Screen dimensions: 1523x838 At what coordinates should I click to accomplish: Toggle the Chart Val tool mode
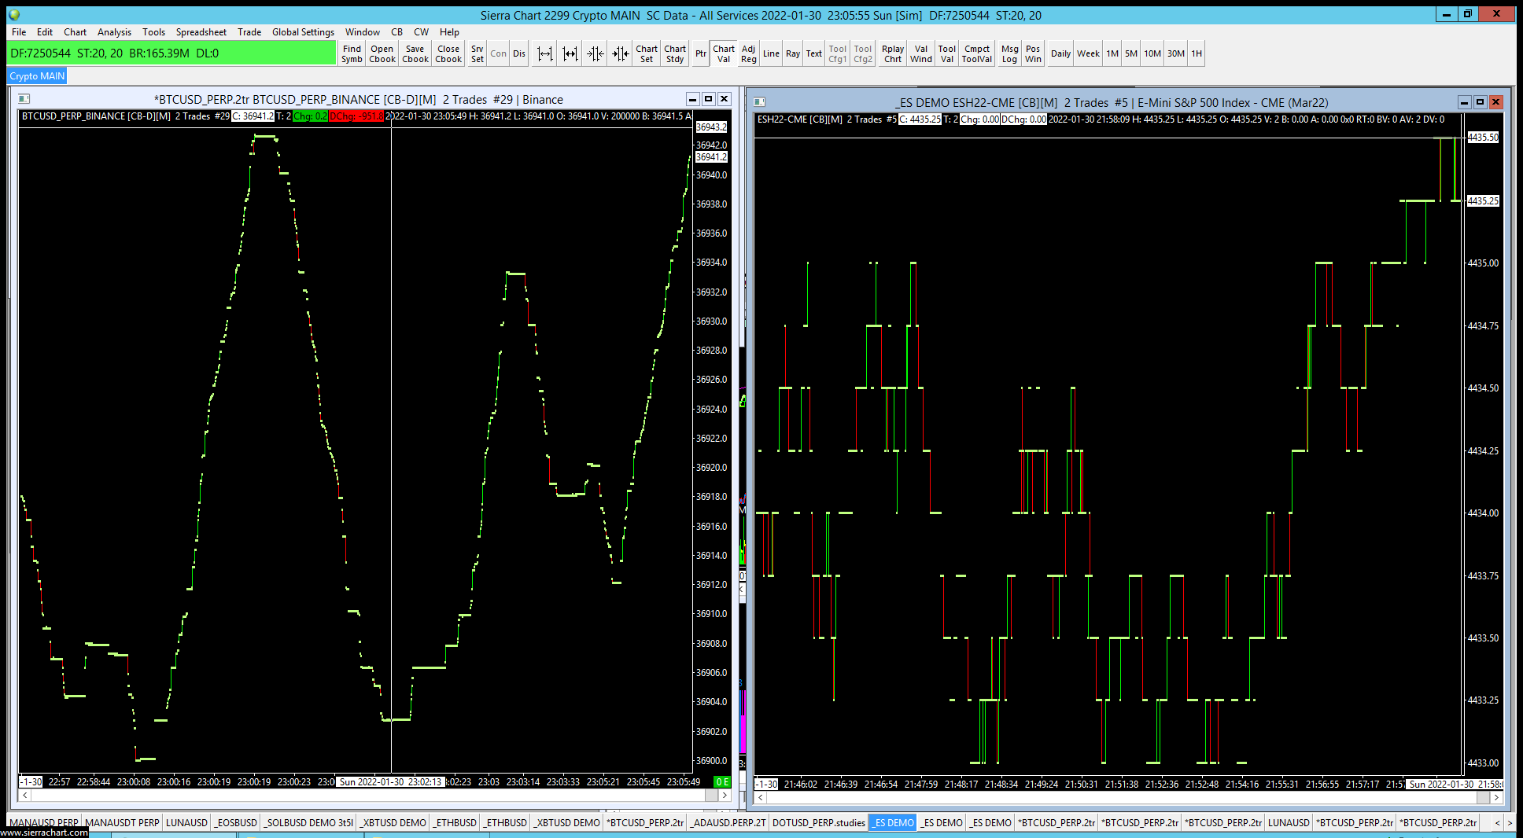723,53
